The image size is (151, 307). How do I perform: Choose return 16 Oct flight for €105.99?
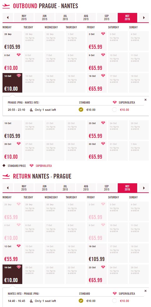coord(97,253)
